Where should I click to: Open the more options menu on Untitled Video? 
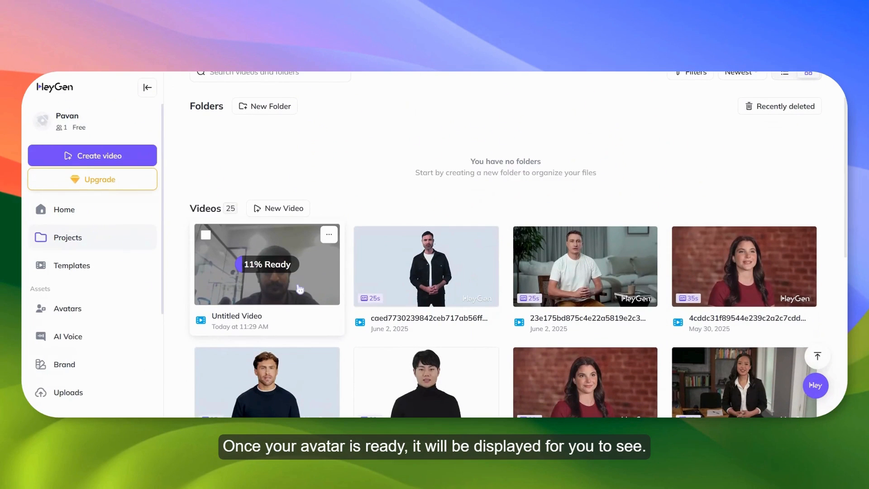coord(329,234)
